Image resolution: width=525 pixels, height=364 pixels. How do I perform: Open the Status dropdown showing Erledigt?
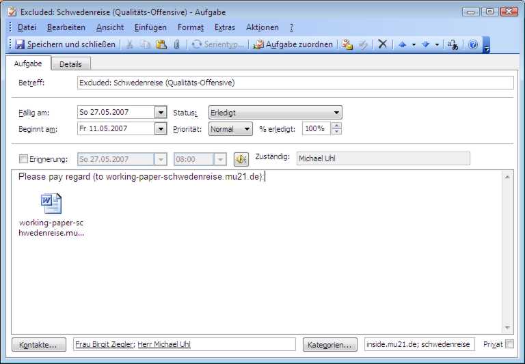275,113
